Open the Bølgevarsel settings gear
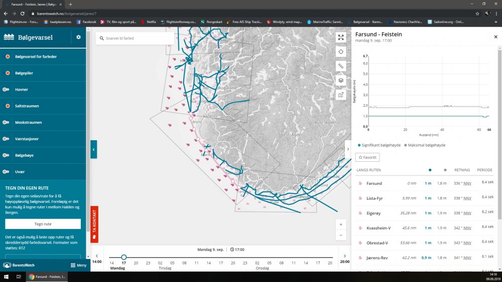 pyautogui.click(x=78, y=37)
